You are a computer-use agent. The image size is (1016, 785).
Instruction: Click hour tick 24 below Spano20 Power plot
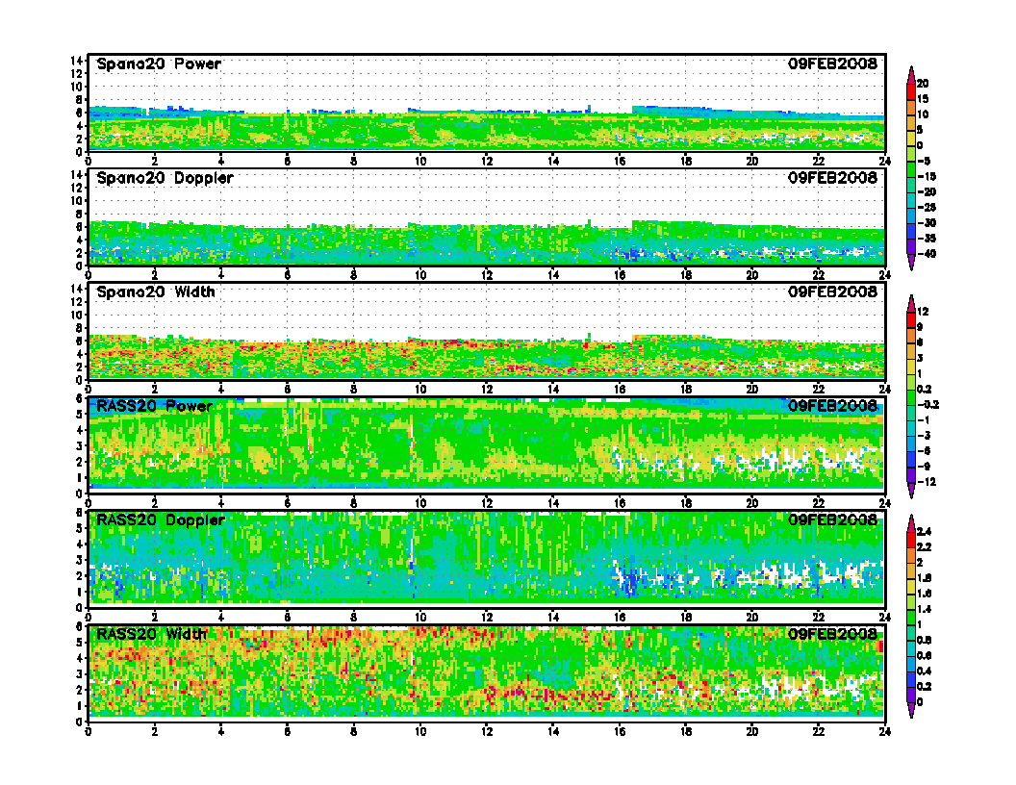click(x=884, y=162)
